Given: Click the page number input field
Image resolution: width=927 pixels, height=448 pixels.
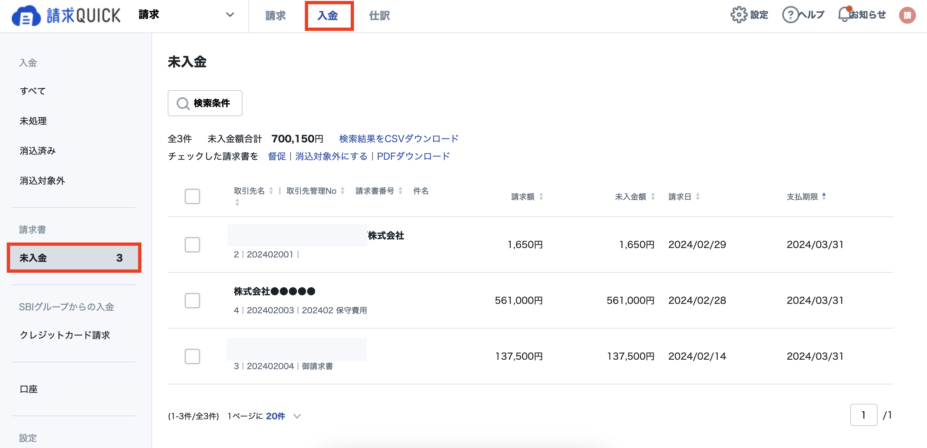Looking at the screenshot, I should (x=864, y=415).
